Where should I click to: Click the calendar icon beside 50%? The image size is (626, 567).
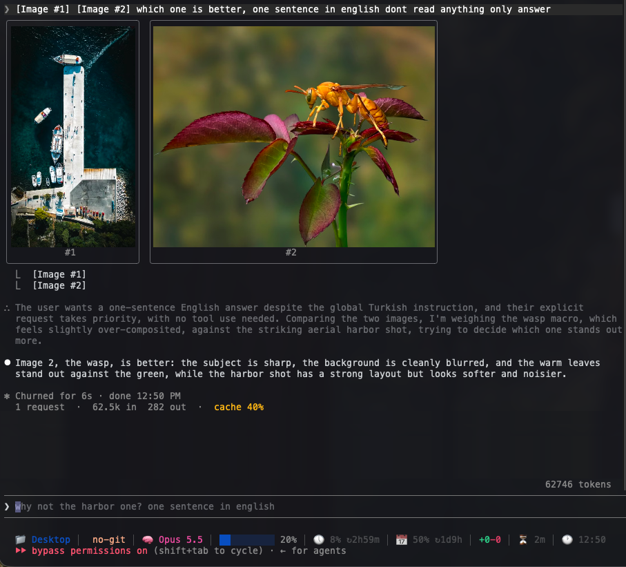(401, 539)
